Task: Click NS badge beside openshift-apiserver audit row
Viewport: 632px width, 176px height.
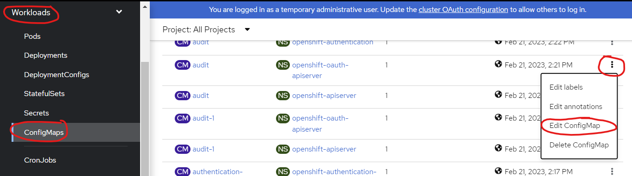Action: coord(282,96)
